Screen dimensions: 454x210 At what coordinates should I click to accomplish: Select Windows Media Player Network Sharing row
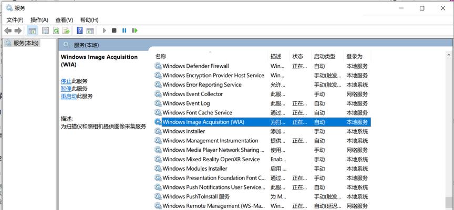262,150
